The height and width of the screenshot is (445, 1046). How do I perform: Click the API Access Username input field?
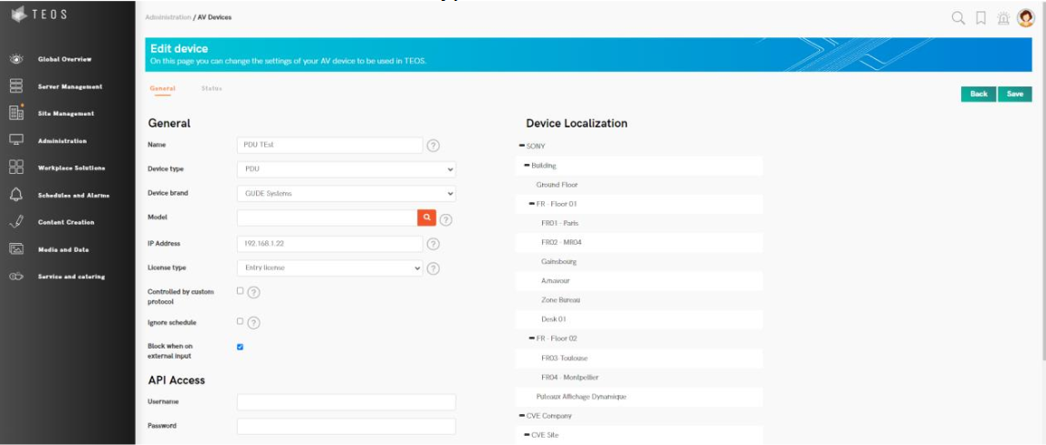tap(345, 402)
